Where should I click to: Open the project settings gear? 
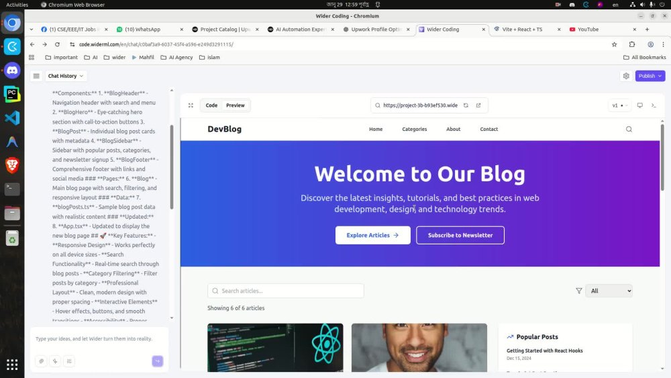click(x=626, y=76)
